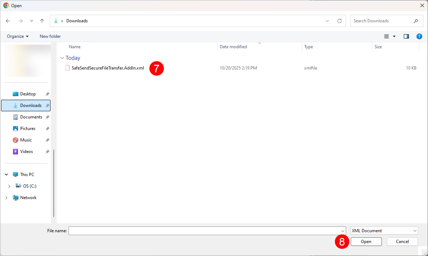The width and height of the screenshot is (428, 256).
Task: Collapse the Today group
Action: pos(62,58)
